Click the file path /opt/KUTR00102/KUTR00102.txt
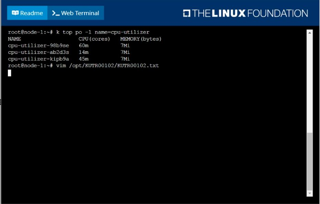Screen dimensions: 320x204 (114, 65)
